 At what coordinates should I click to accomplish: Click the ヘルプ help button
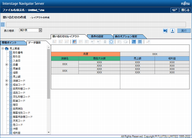(175, 10)
